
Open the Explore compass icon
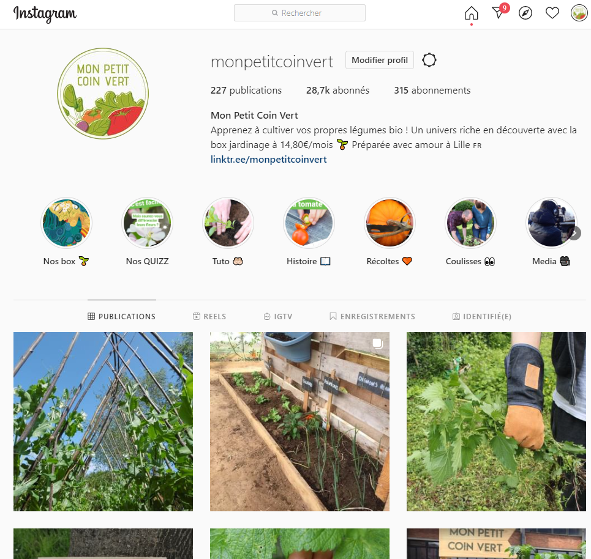[x=525, y=13]
